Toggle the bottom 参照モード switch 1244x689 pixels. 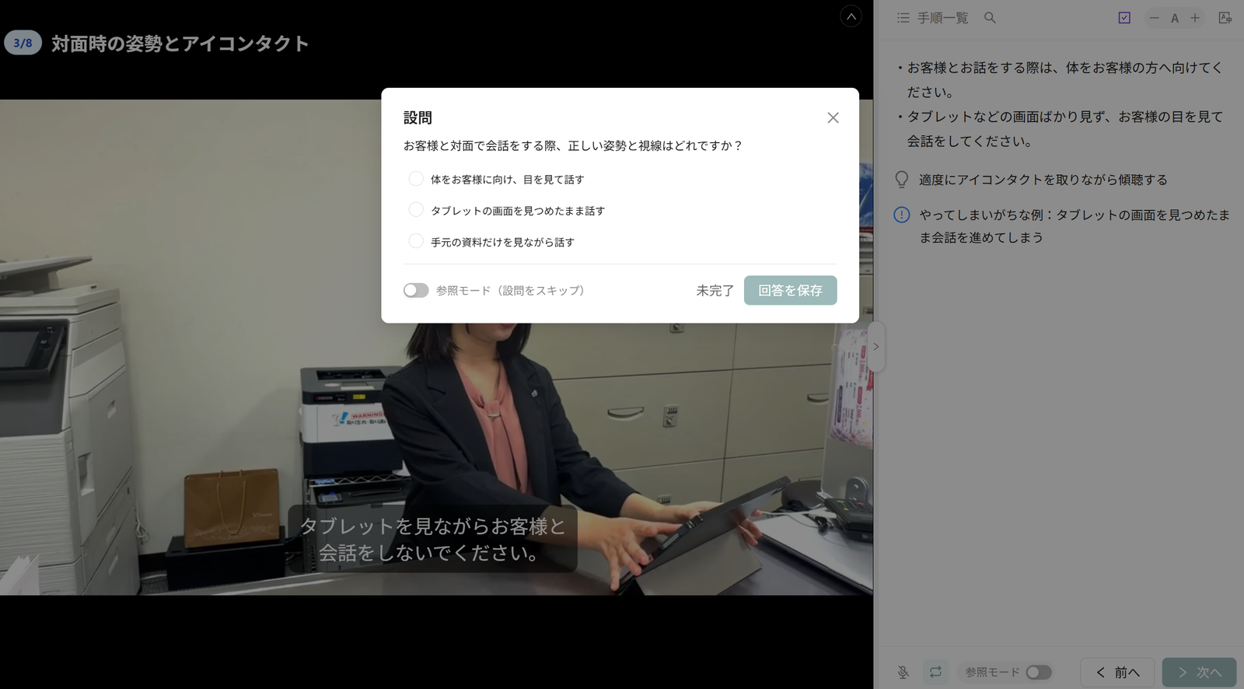click(1039, 672)
